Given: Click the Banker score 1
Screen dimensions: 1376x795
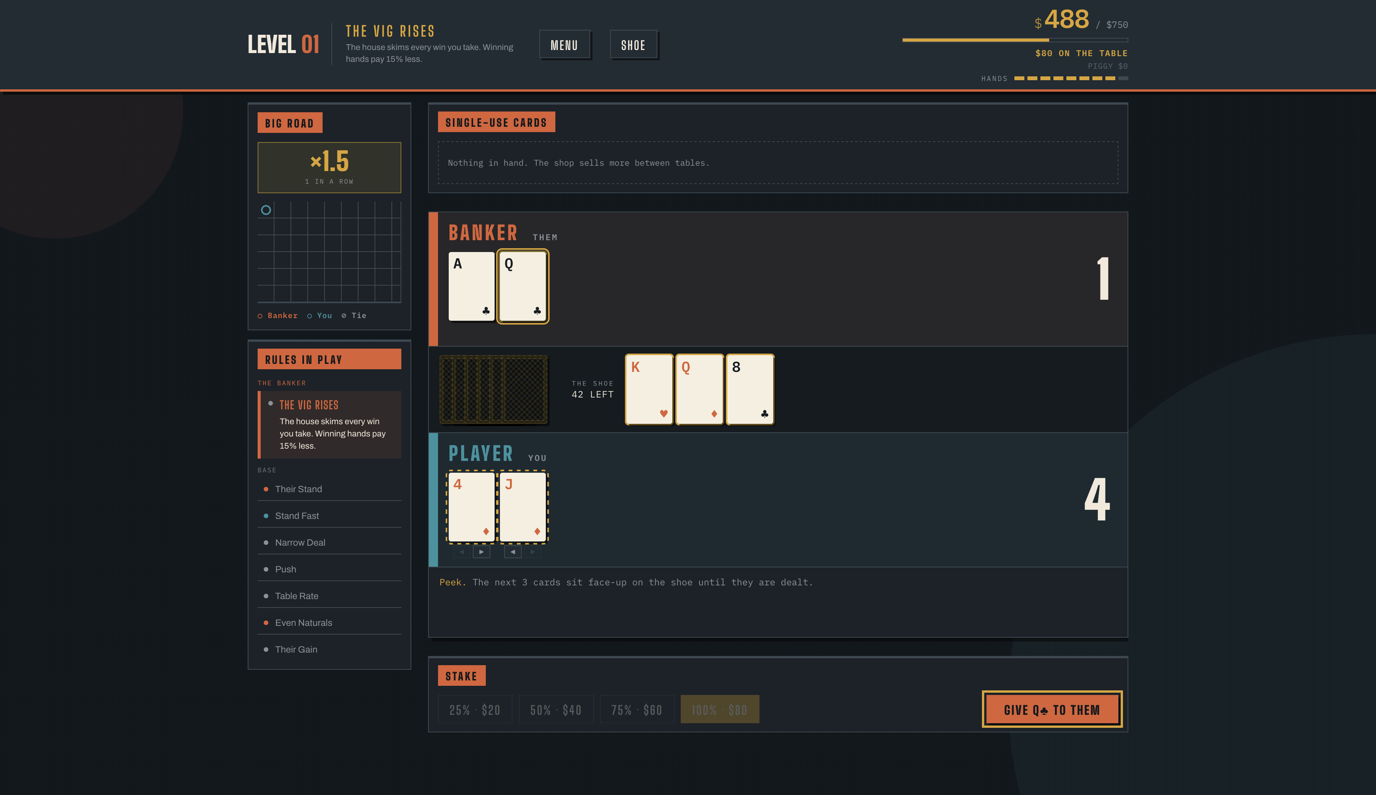Looking at the screenshot, I should pyautogui.click(x=1103, y=278).
